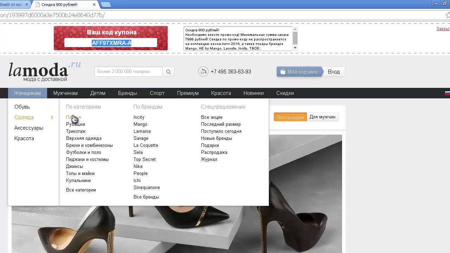The width and height of the screenshot is (450, 253).
Task: Open 'Новые бренды' link
Action: coord(217,138)
